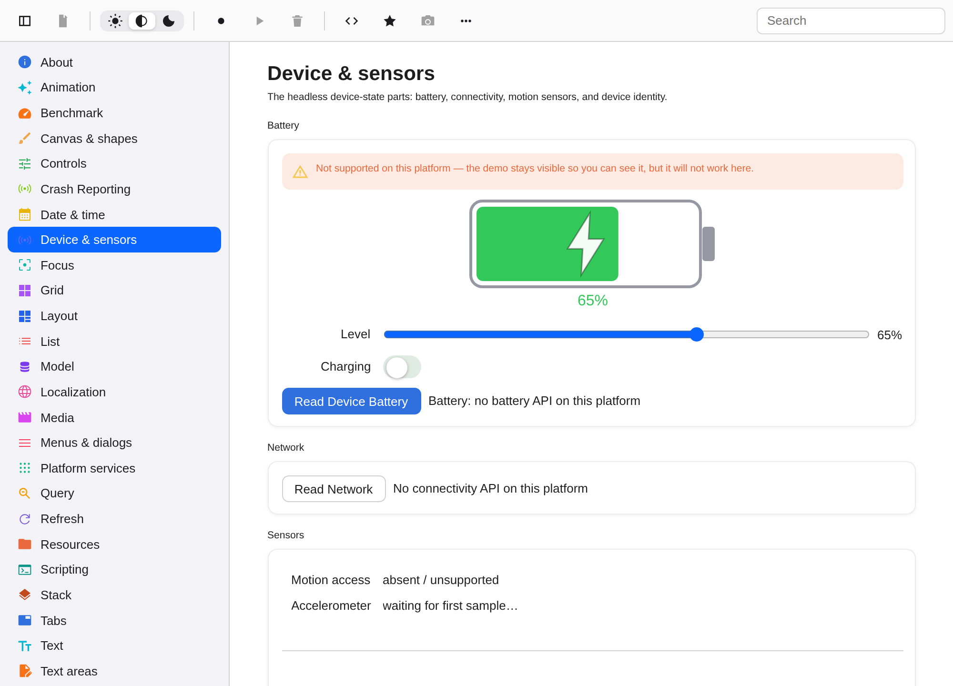The width and height of the screenshot is (953, 686).
Task: Click the Text areas edit icon
Action: point(25,671)
